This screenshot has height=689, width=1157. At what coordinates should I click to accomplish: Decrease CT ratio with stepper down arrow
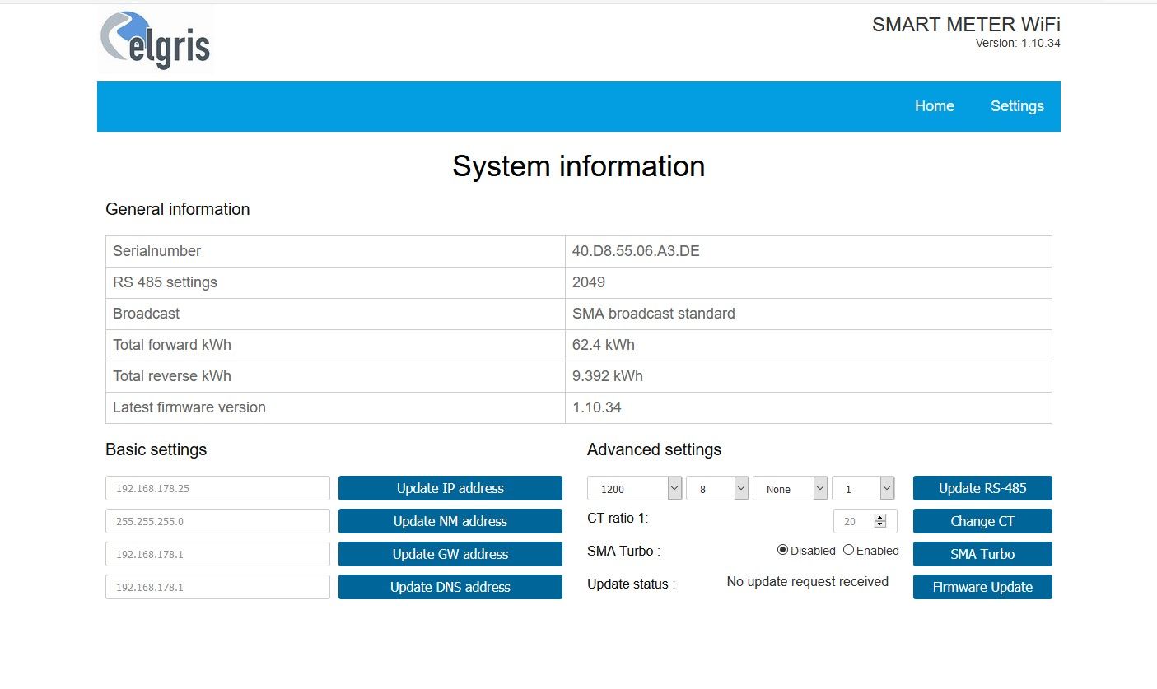[x=879, y=525]
